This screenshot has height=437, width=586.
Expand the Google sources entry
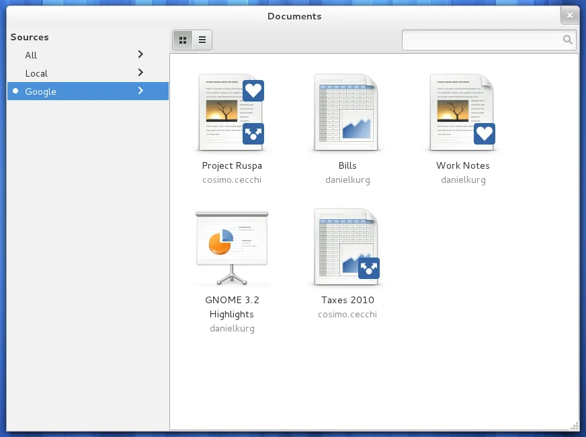140,91
